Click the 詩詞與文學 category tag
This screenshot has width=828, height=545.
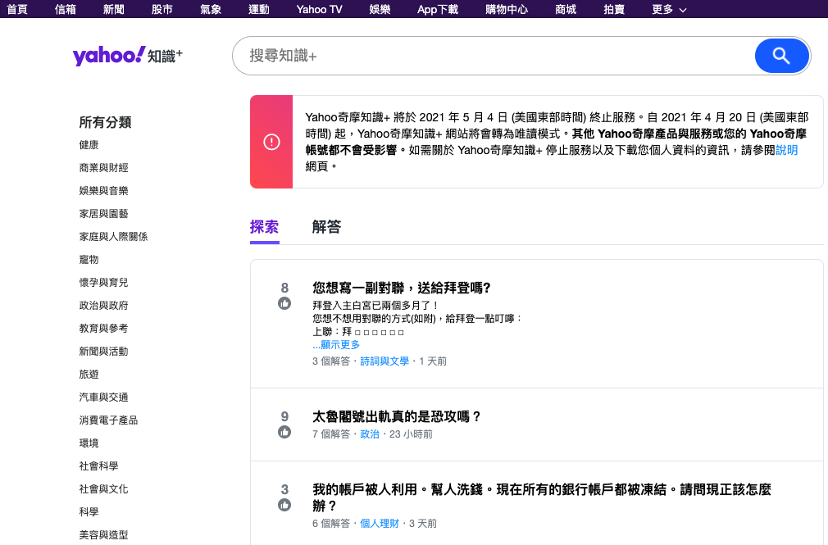pos(384,361)
